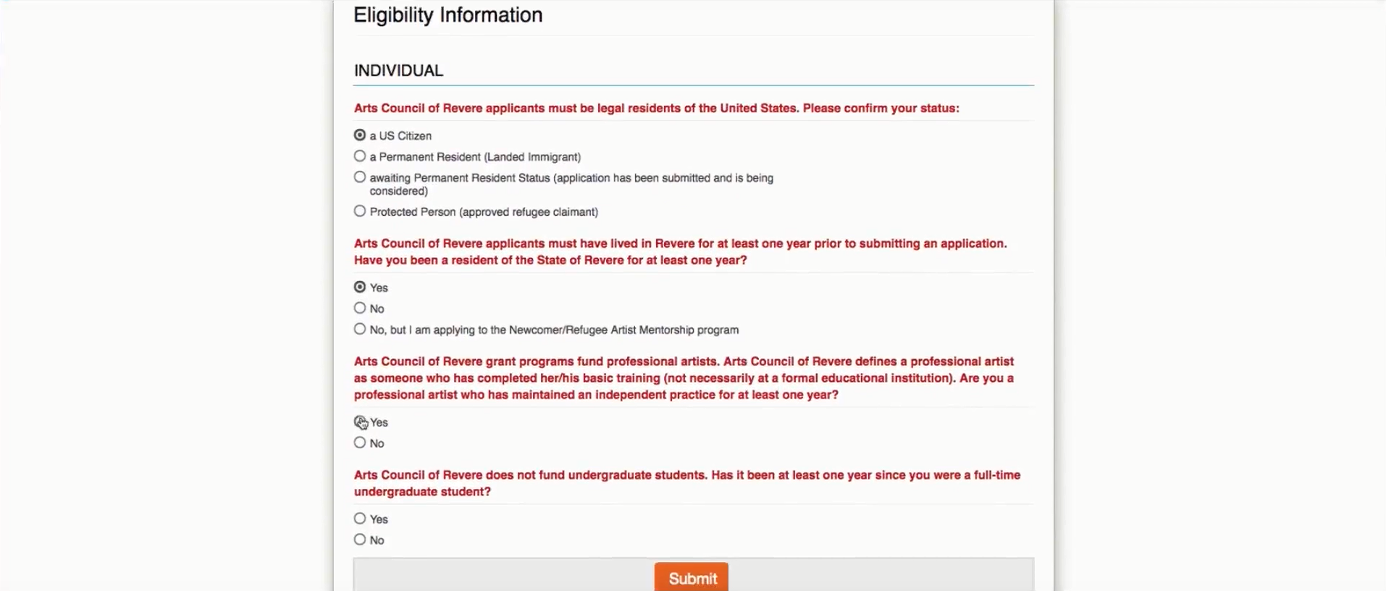Choose 'a Permanent Resident (Landed Immigrant)' option

pyautogui.click(x=360, y=156)
